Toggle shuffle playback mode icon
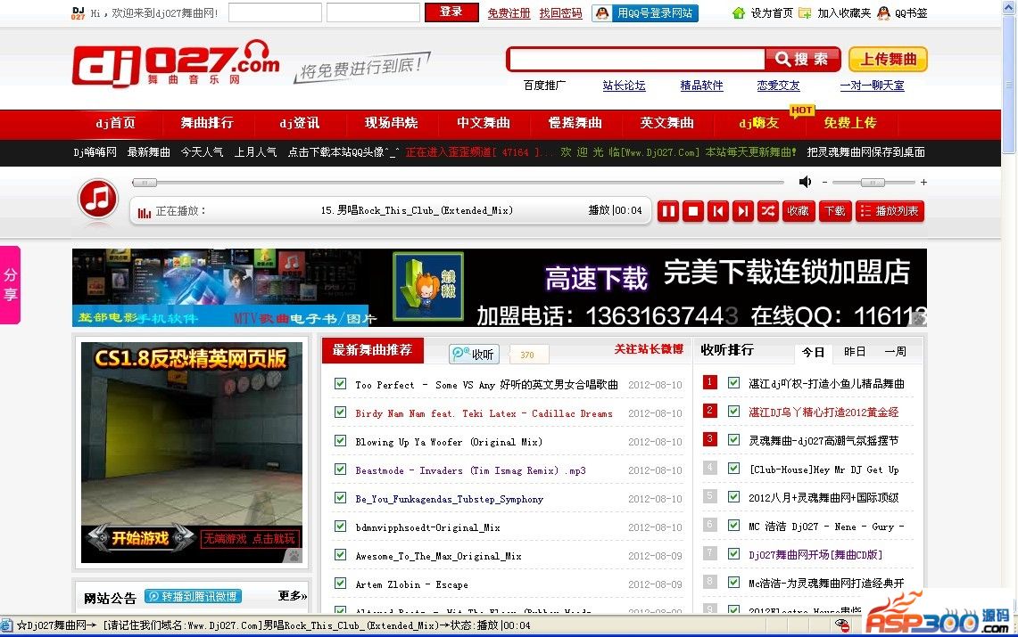Viewport: 1018px width, 637px height. point(768,211)
